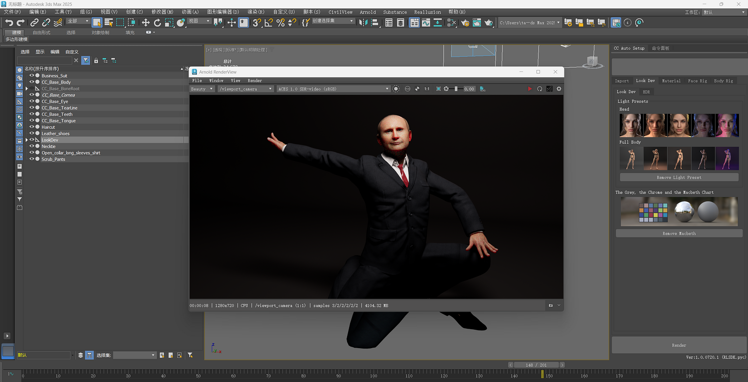The image size is (748, 382).
Task: Open the Beauty AOV dropdown
Action: pyautogui.click(x=202, y=89)
